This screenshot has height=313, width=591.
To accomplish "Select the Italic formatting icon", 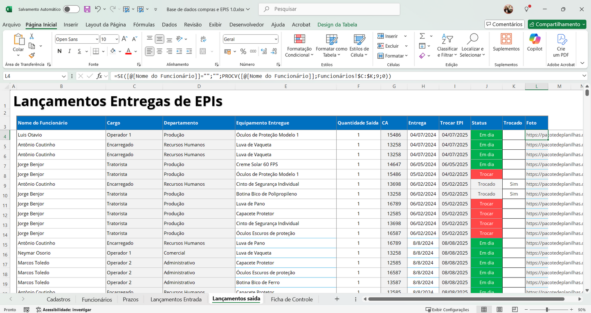I will coord(70,51).
